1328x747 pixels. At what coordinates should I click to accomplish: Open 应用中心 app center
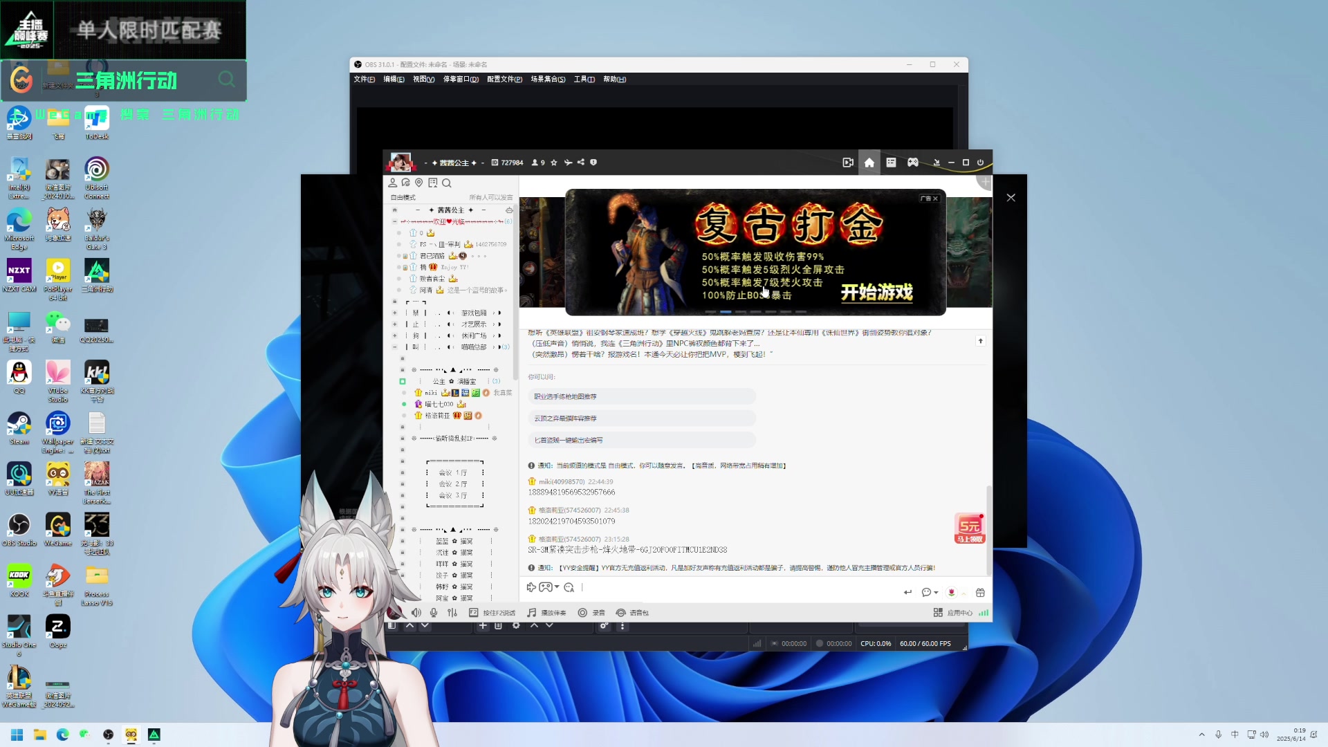tap(953, 613)
